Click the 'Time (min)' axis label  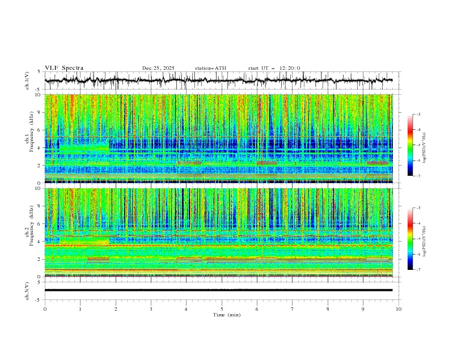point(227,315)
